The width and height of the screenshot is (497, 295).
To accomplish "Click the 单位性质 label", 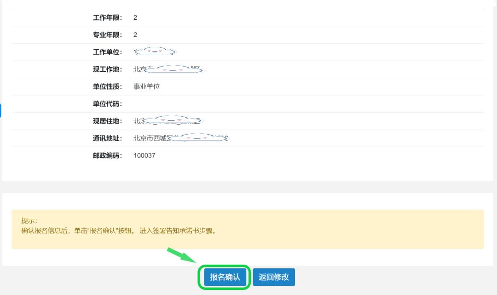I will (x=108, y=86).
